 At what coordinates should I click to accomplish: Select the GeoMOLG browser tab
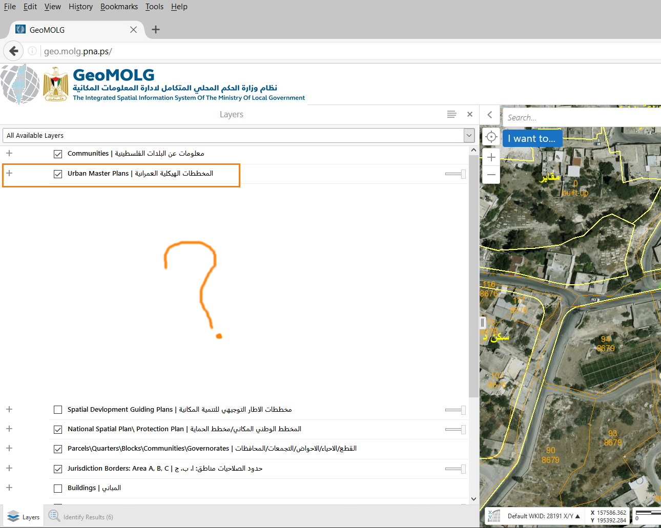coord(77,30)
